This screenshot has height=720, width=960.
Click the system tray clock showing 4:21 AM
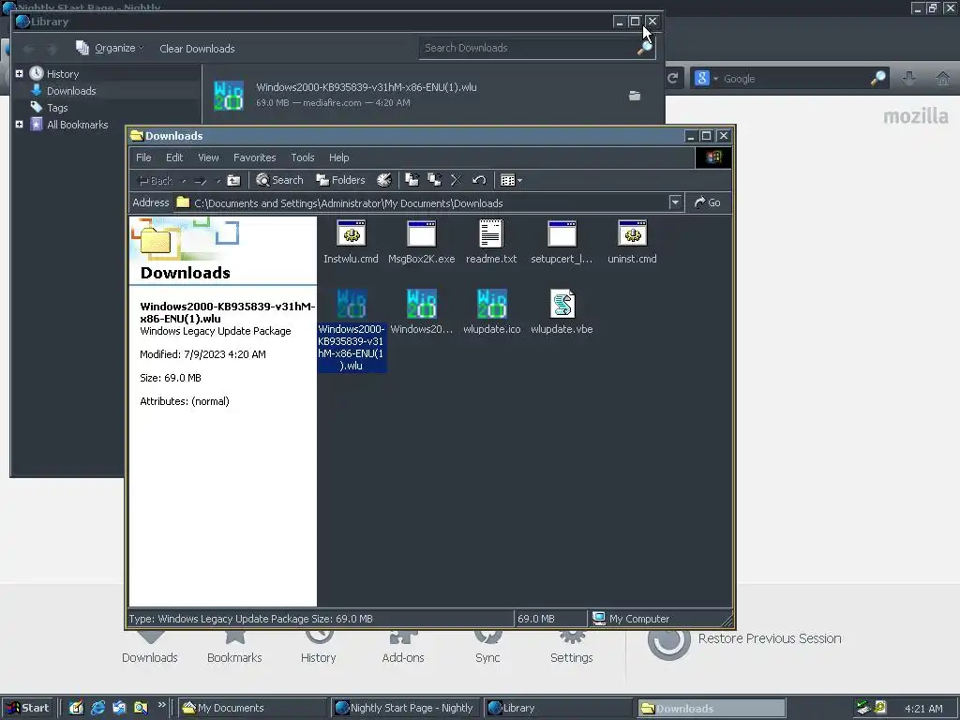point(923,709)
